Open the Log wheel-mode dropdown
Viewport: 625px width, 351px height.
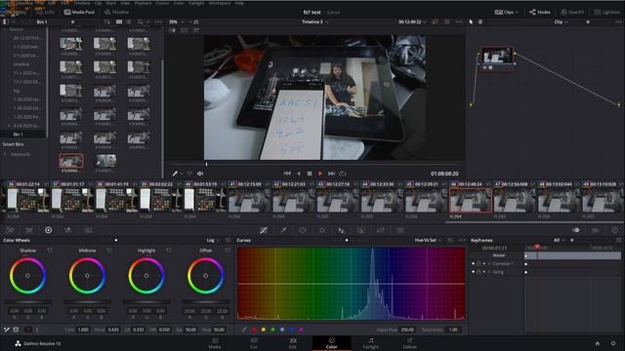213,241
